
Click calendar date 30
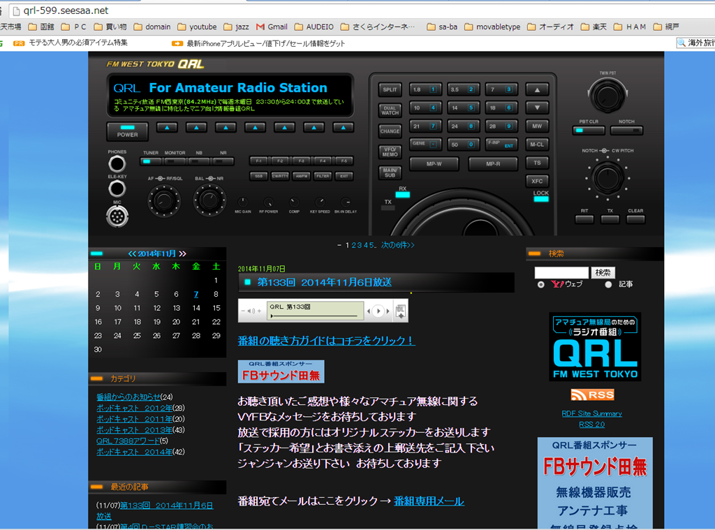[x=98, y=350]
